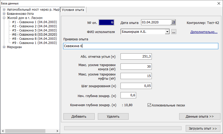Viewport: 223px width, 134px height.
Task: Toggle the Аллювиальные пески checkbox
Action: pos(149,105)
